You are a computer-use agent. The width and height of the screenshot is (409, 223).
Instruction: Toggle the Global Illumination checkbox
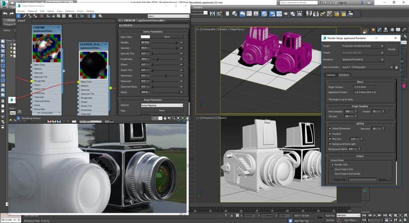330,129
